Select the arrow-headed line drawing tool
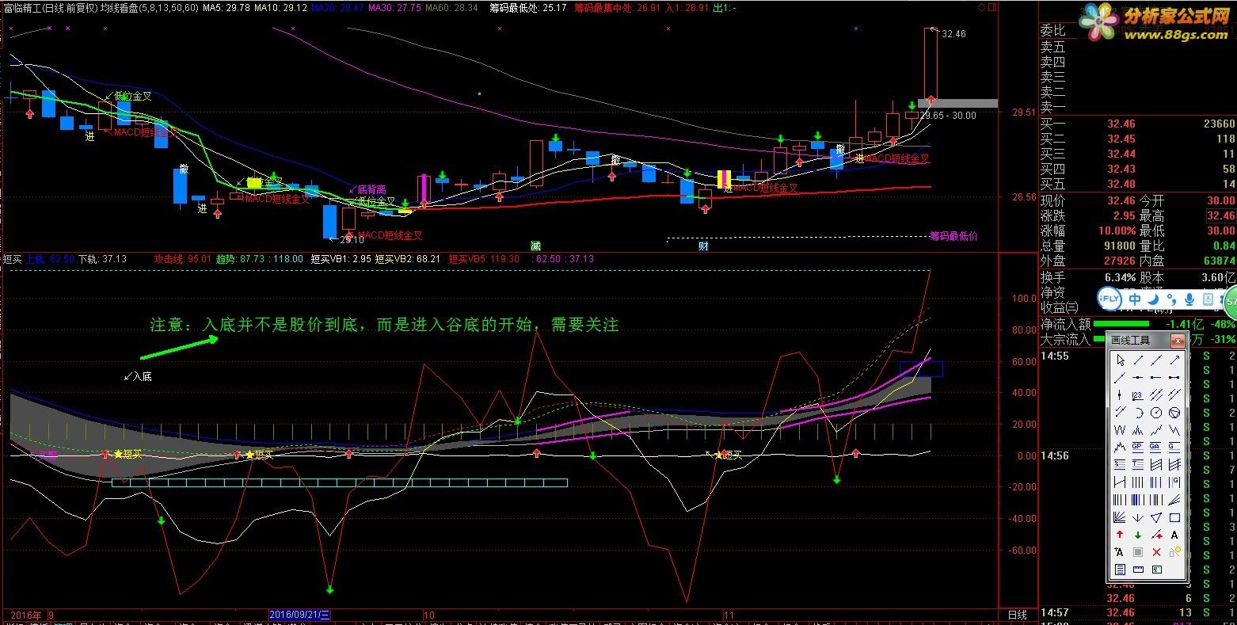This screenshot has height=625, width=1237. point(1174,360)
